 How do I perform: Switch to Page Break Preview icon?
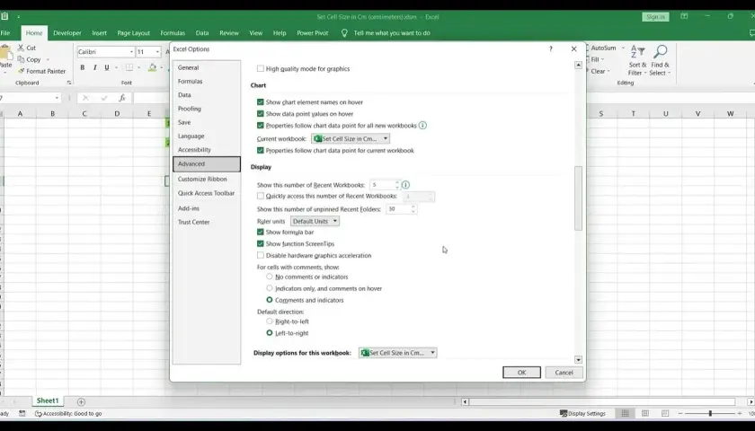665,413
